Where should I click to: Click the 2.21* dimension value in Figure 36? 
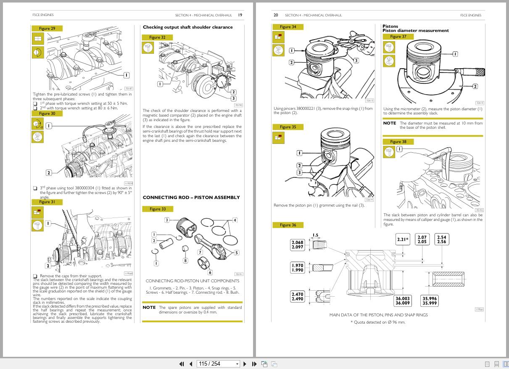click(403, 240)
